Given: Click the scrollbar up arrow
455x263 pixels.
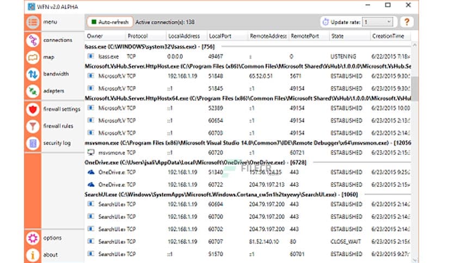Looking at the screenshot, I should tap(415, 45).
